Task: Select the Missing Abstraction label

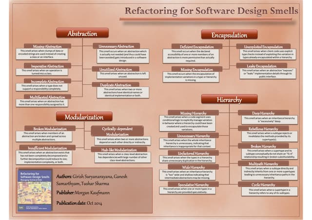Action: (47, 46)
